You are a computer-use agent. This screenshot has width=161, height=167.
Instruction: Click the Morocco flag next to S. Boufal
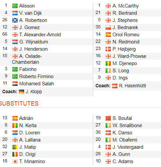tap(108, 118)
